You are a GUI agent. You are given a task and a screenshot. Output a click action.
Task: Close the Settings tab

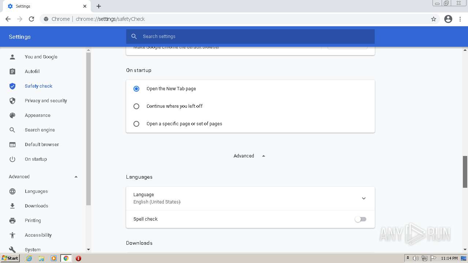coord(85,6)
